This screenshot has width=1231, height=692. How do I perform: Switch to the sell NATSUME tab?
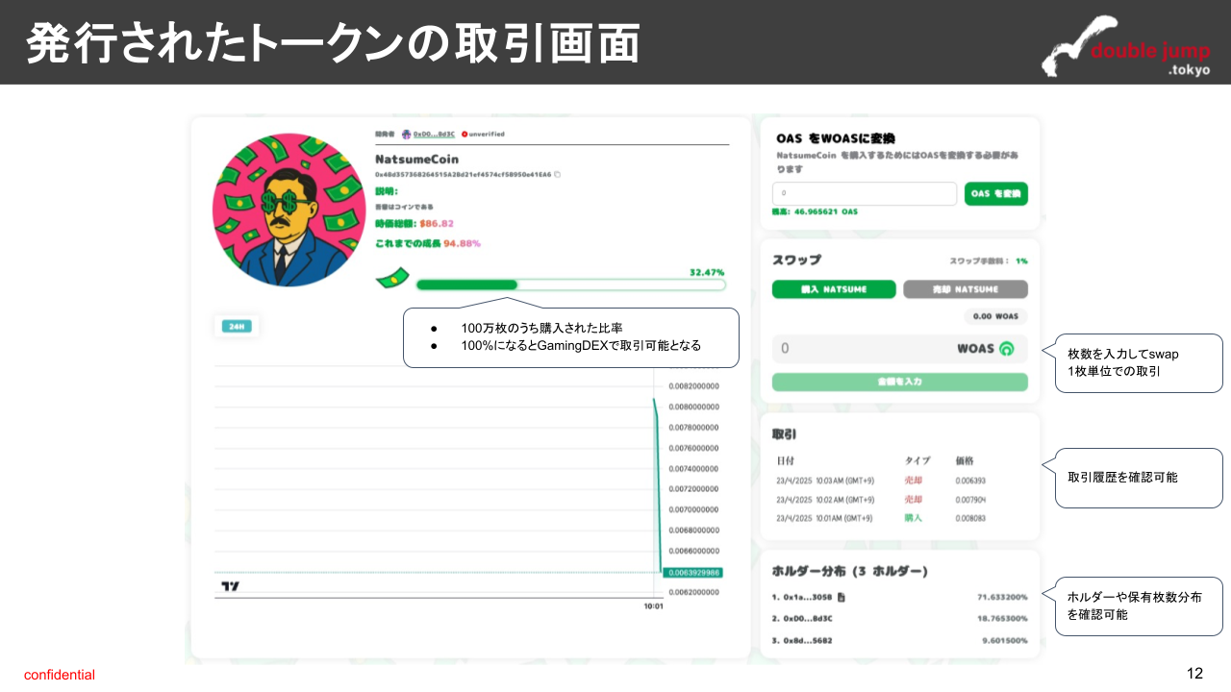click(965, 289)
